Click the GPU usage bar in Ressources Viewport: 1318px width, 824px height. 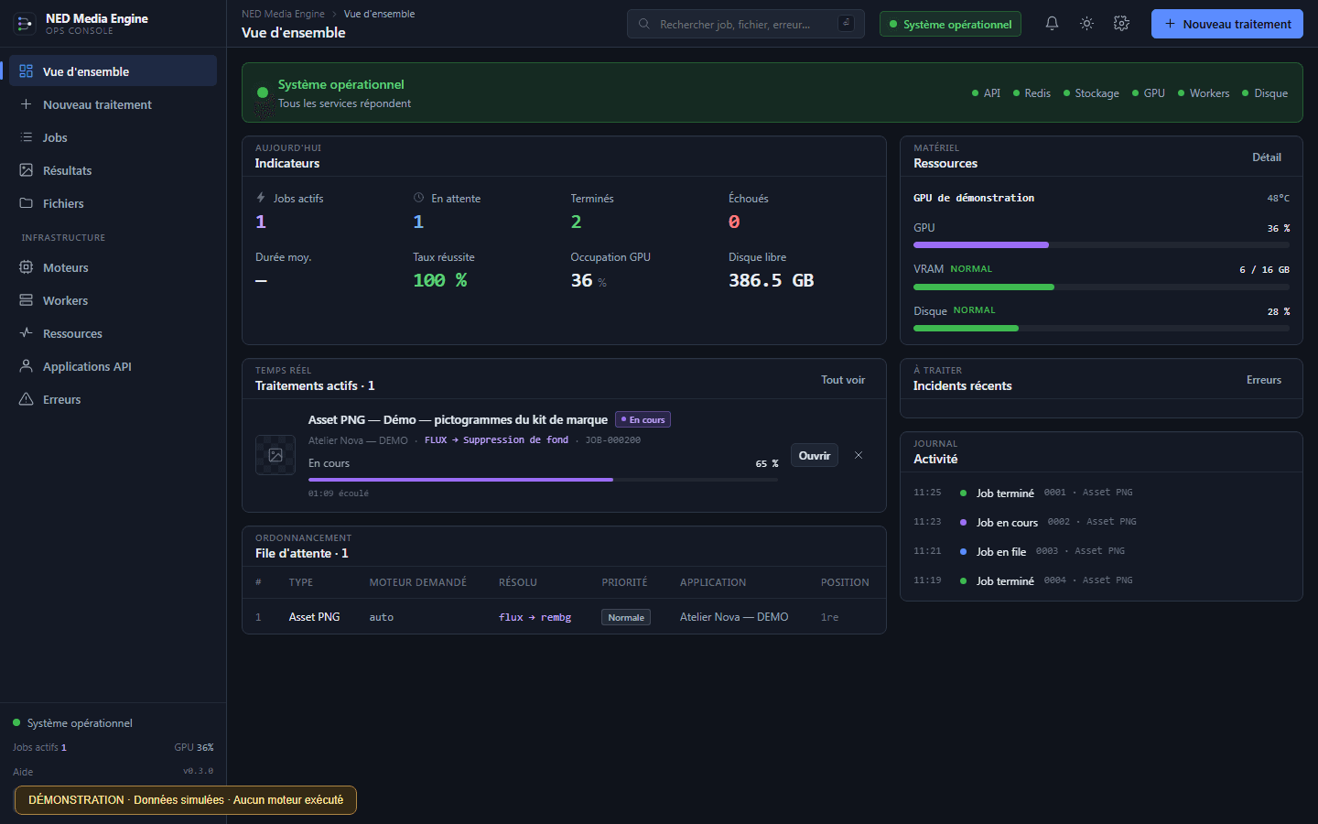click(x=1101, y=245)
